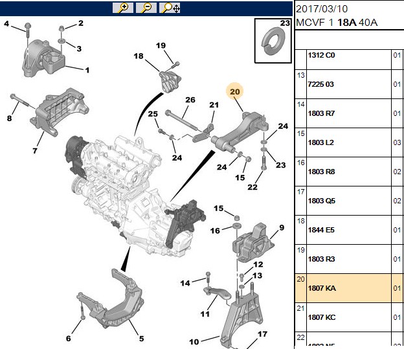Select row index 15 in the parts table
This screenshot has height=349, width=404.
coord(300,133)
